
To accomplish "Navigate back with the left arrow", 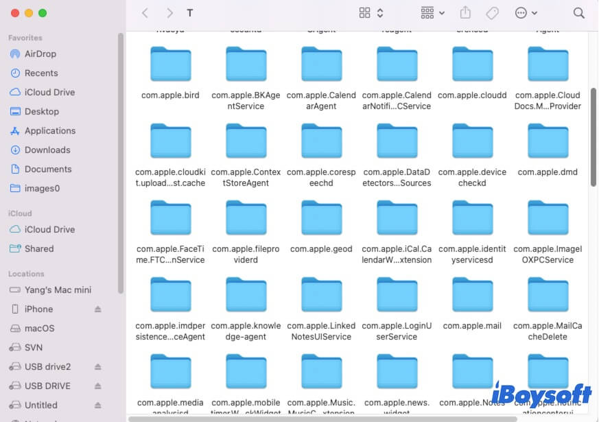I will [145, 12].
